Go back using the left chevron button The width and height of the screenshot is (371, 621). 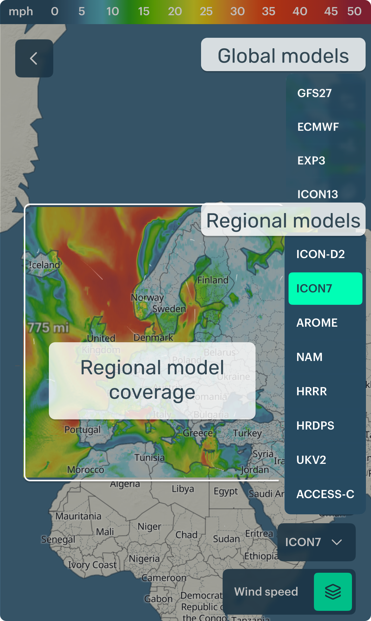(x=34, y=58)
